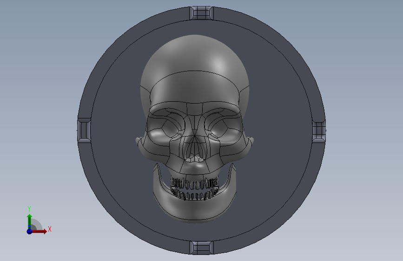The width and height of the screenshot is (403, 261).
Task: Select the skull's teeth row
Action: (x=195, y=189)
